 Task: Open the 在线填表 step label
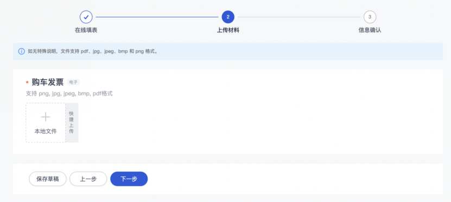pos(86,30)
